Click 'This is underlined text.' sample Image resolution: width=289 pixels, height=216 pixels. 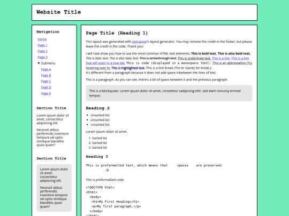194,58
